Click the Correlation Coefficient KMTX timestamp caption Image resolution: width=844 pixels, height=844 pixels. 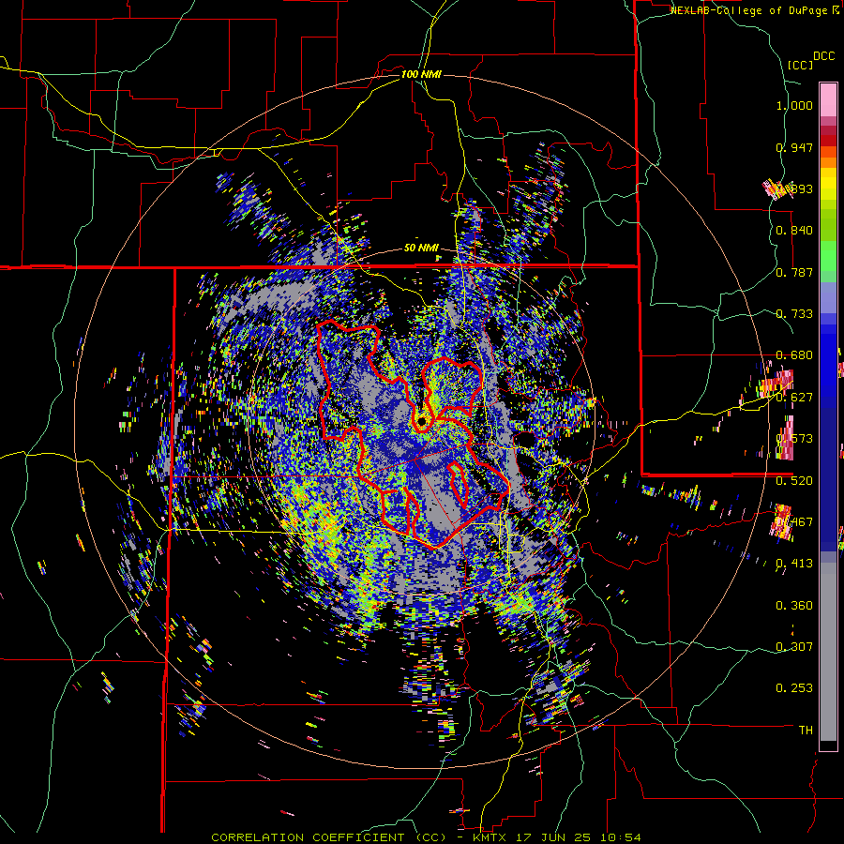pyautogui.click(x=427, y=837)
